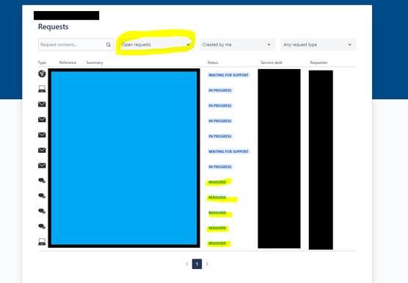Open the "Open requests" status filter dropdown
The width and height of the screenshot is (408, 283).
click(156, 45)
